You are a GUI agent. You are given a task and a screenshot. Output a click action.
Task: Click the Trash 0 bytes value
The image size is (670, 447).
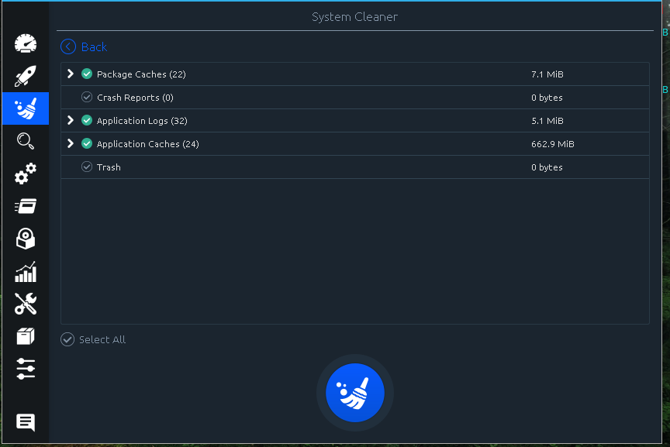point(547,167)
